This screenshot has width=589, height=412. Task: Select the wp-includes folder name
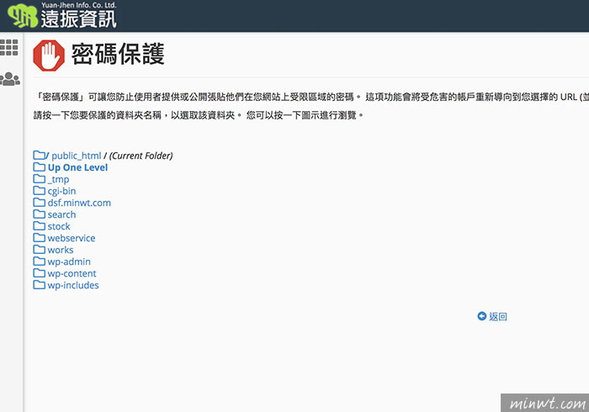click(x=73, y=285)
